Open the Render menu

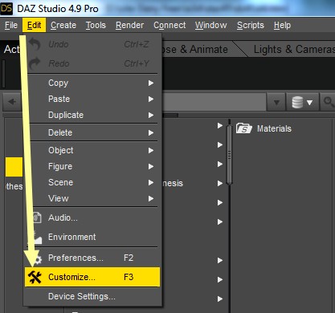pyautogui.click(x=129, y=25)
